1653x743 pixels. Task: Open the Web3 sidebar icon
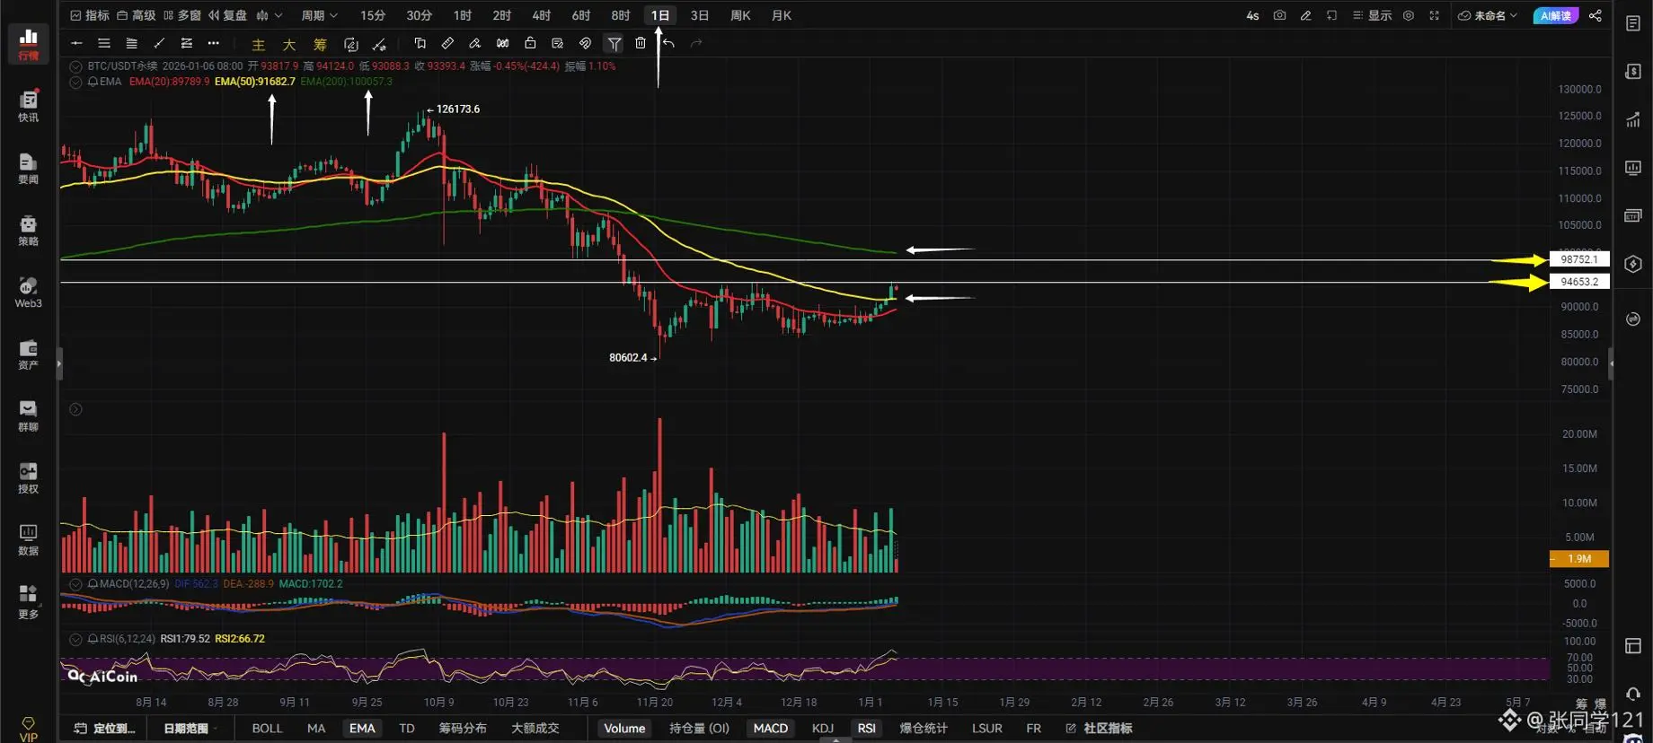(x=28, y=292)
